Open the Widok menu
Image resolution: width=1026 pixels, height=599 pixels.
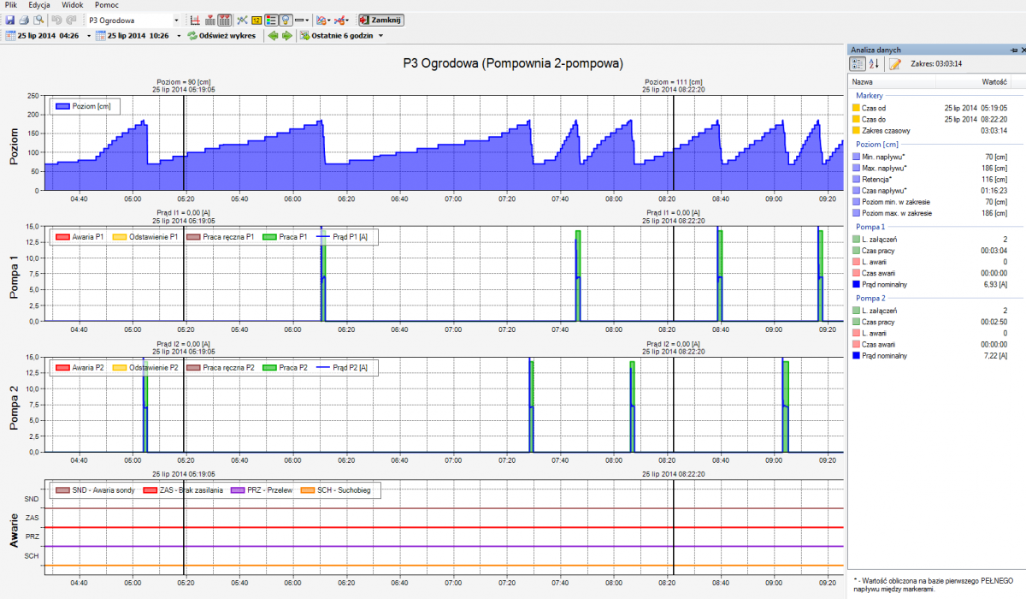coord(73,5)
